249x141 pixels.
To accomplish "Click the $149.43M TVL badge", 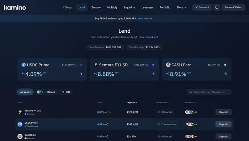I will tap(69, 65).
